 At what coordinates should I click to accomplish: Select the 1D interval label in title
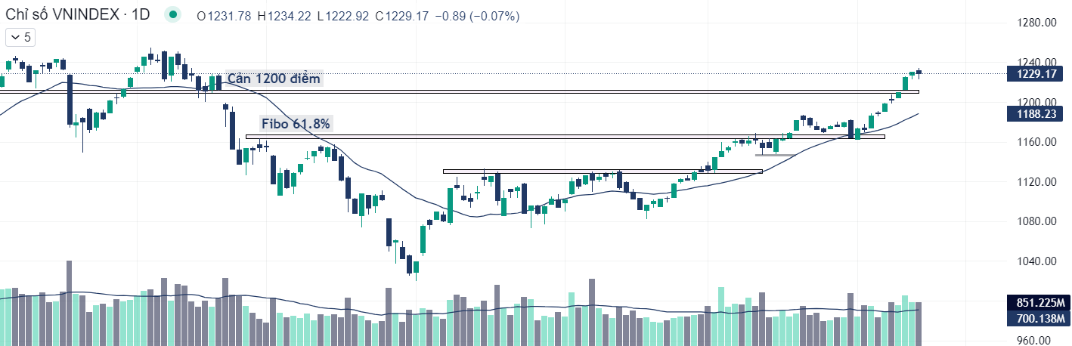(x=140, y=16)
